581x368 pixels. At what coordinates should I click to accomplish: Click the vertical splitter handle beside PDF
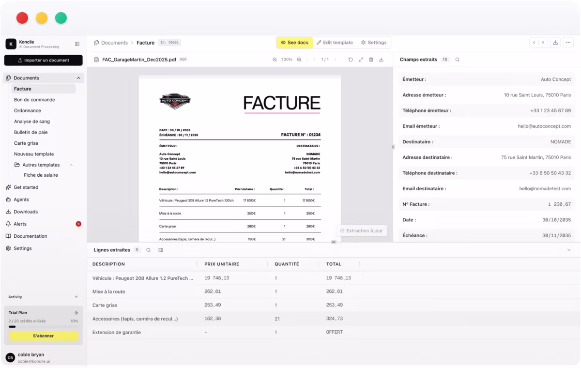393,147
